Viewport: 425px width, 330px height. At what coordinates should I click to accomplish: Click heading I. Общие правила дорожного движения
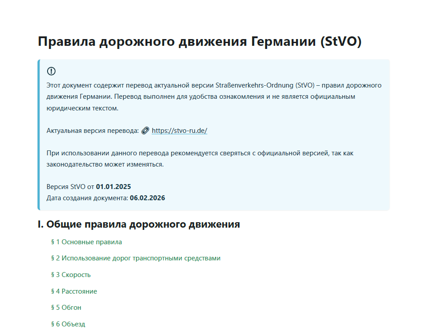click(x=139, y=224)
